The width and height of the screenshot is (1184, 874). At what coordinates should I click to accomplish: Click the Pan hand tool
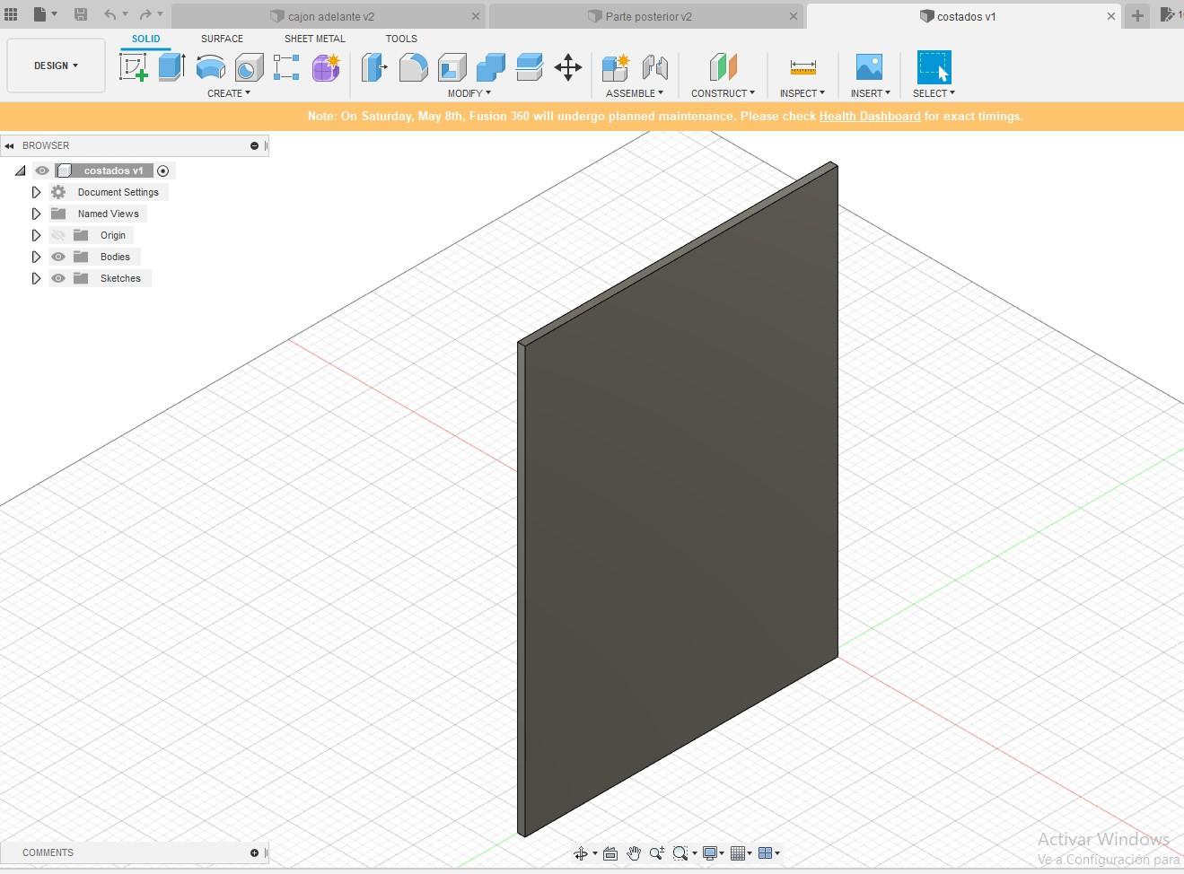(634, 853)
